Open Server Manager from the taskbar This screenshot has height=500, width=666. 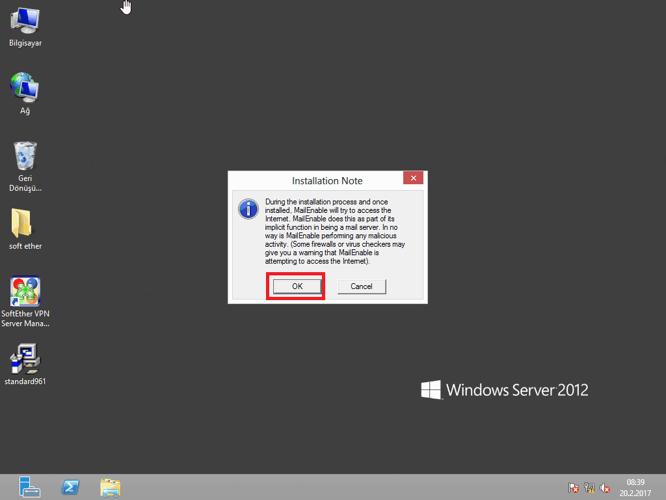point(29,487)
